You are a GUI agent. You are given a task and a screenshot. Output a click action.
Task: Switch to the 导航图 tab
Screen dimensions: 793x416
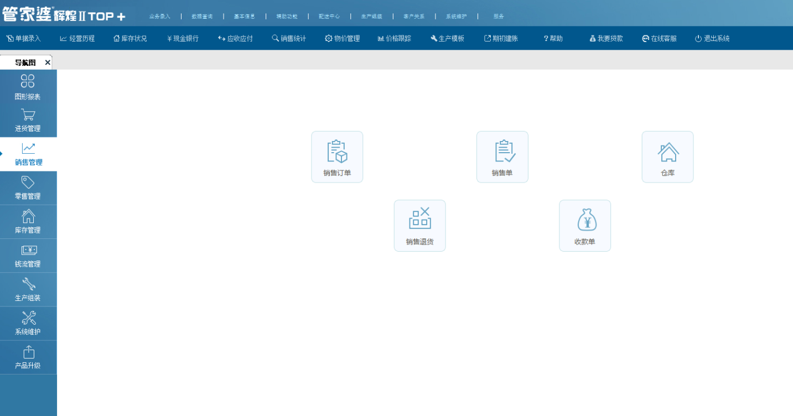[25, 63]
